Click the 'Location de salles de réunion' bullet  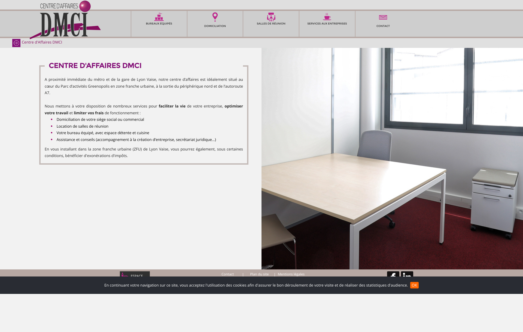83,126
